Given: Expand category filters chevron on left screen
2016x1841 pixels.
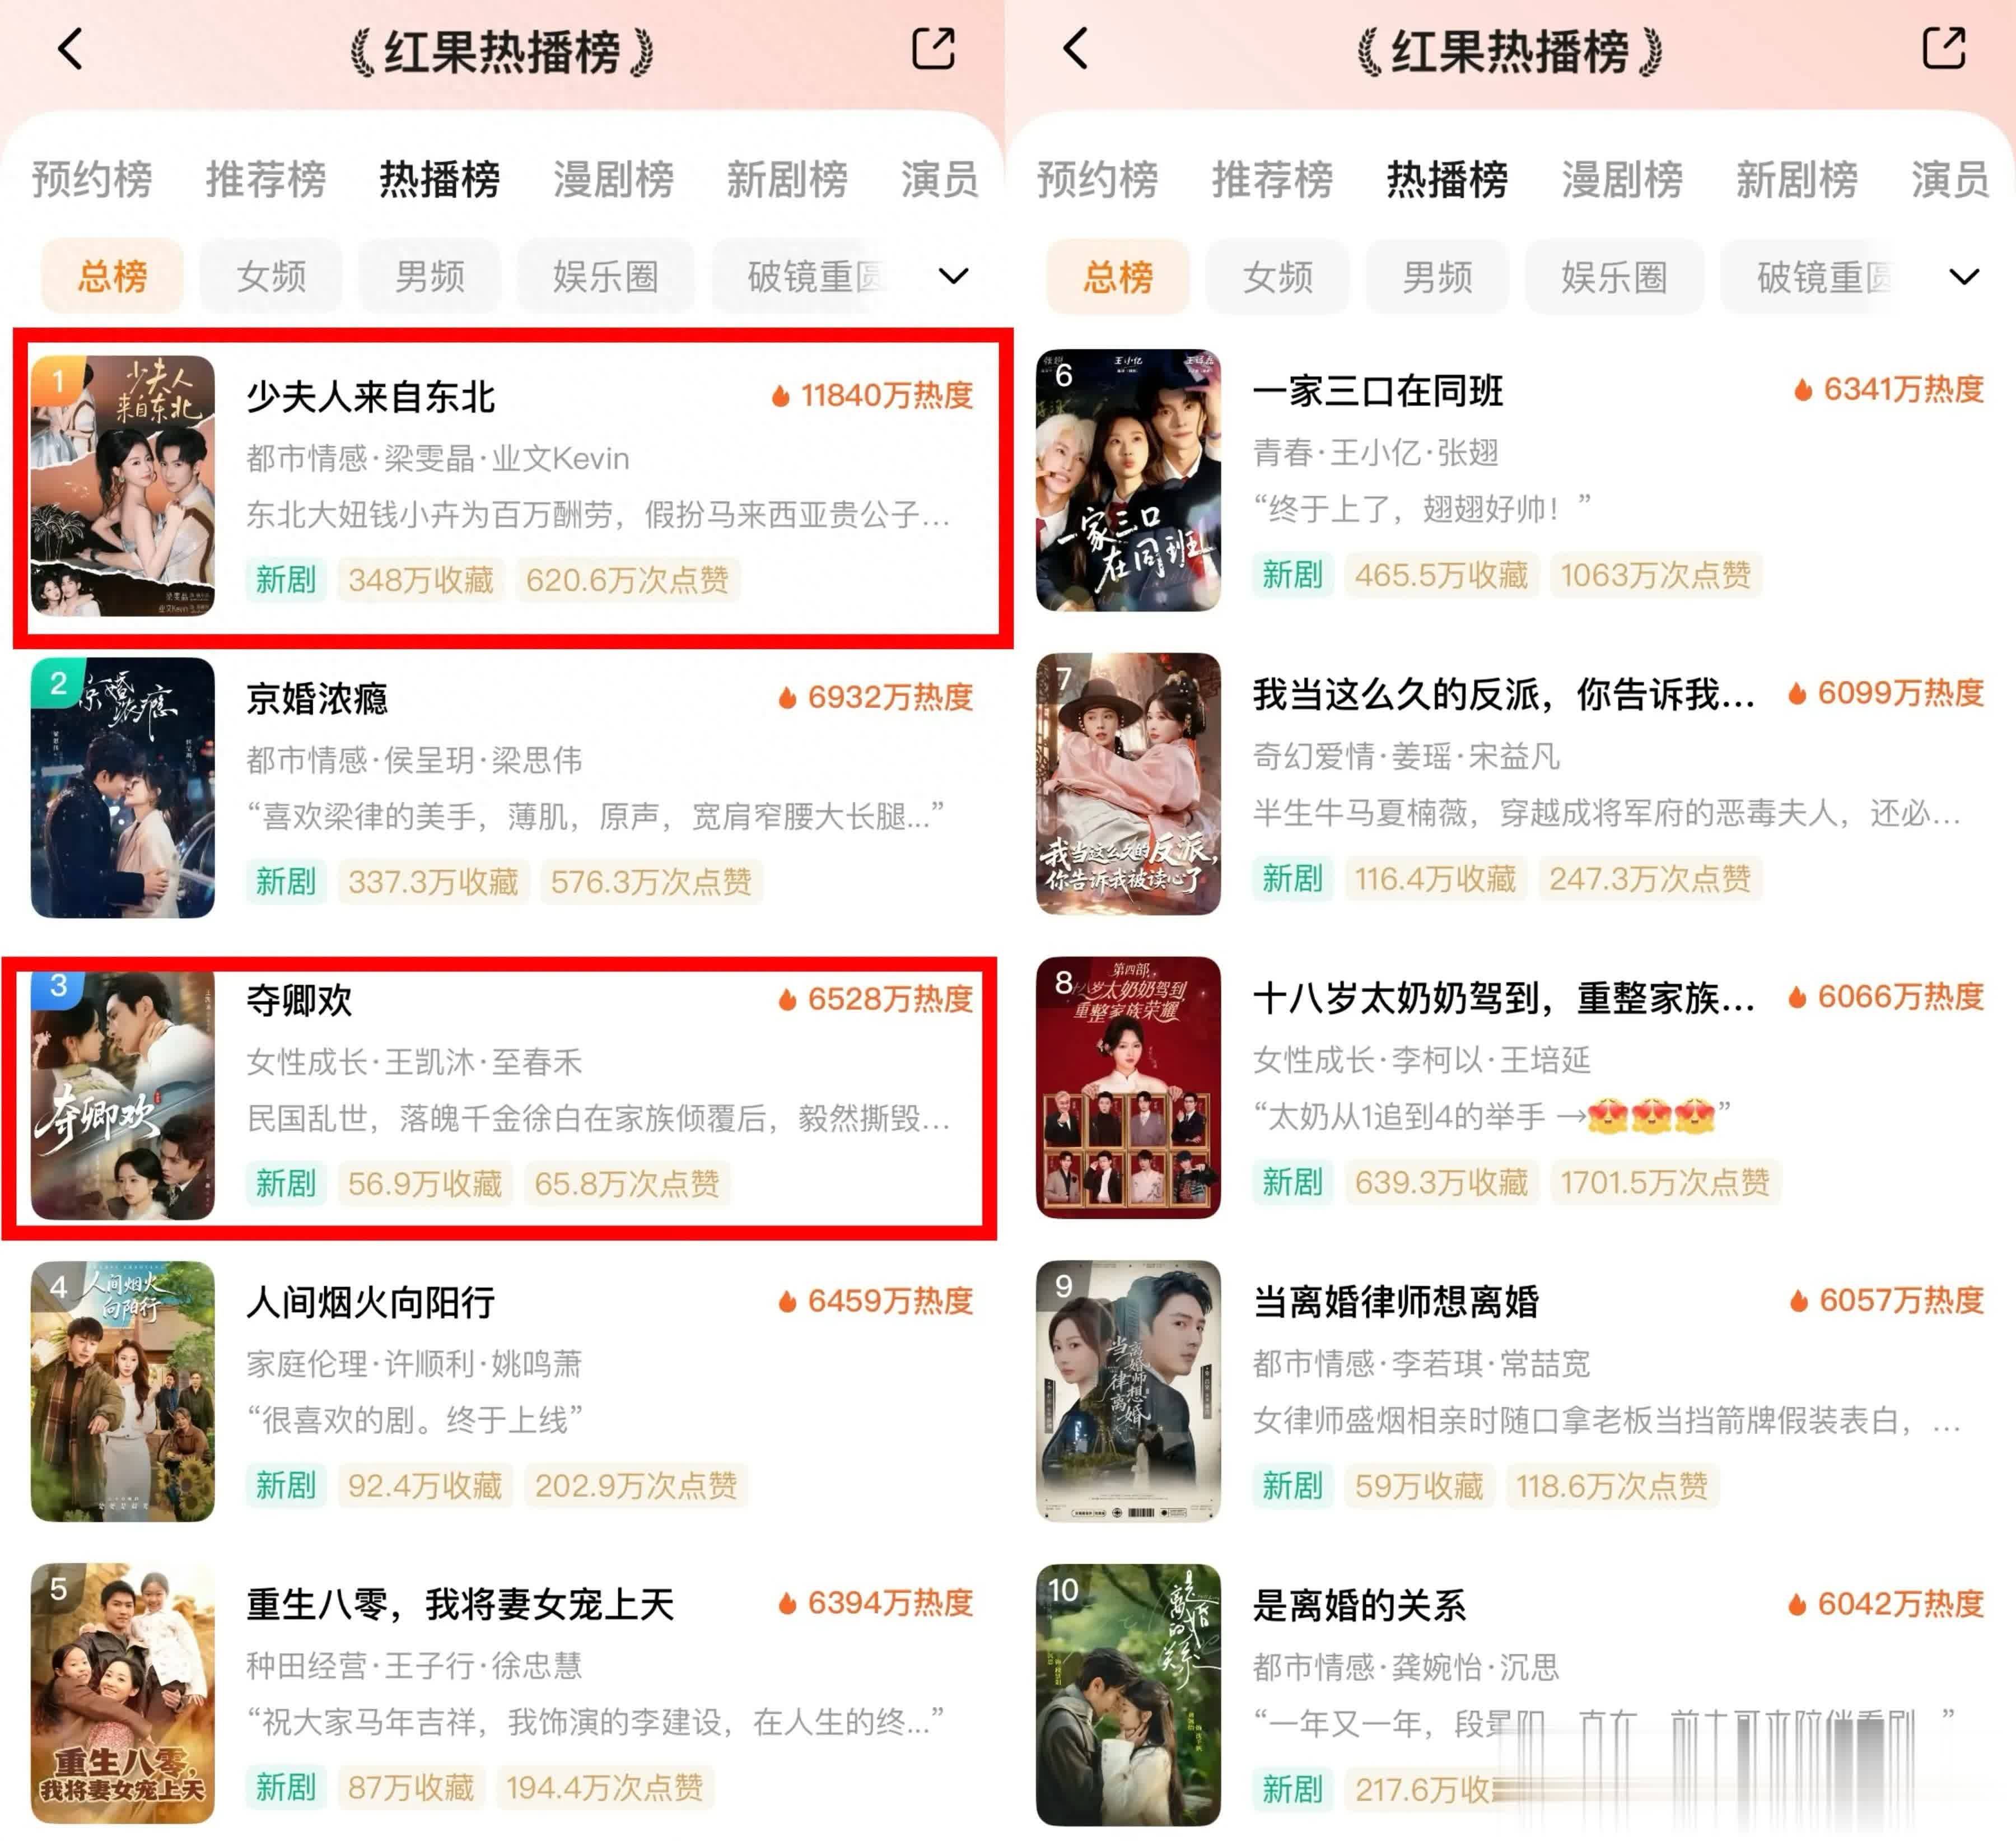Looking at the screenshot, I should point(953,276).
